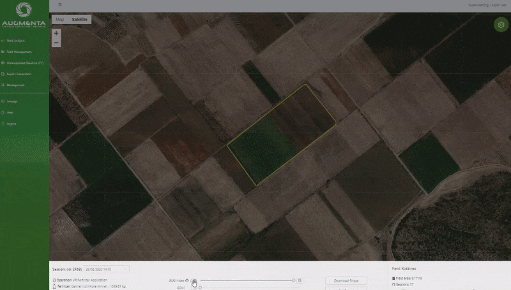
Task: Click 'Session: (id: 2459)' label
Action: click(67, 269)
